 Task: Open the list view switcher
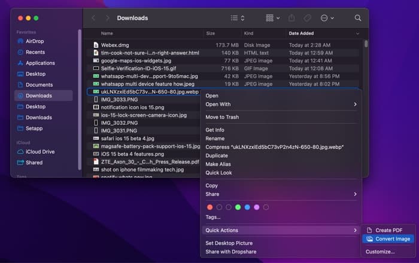click(x=238, y=18)
